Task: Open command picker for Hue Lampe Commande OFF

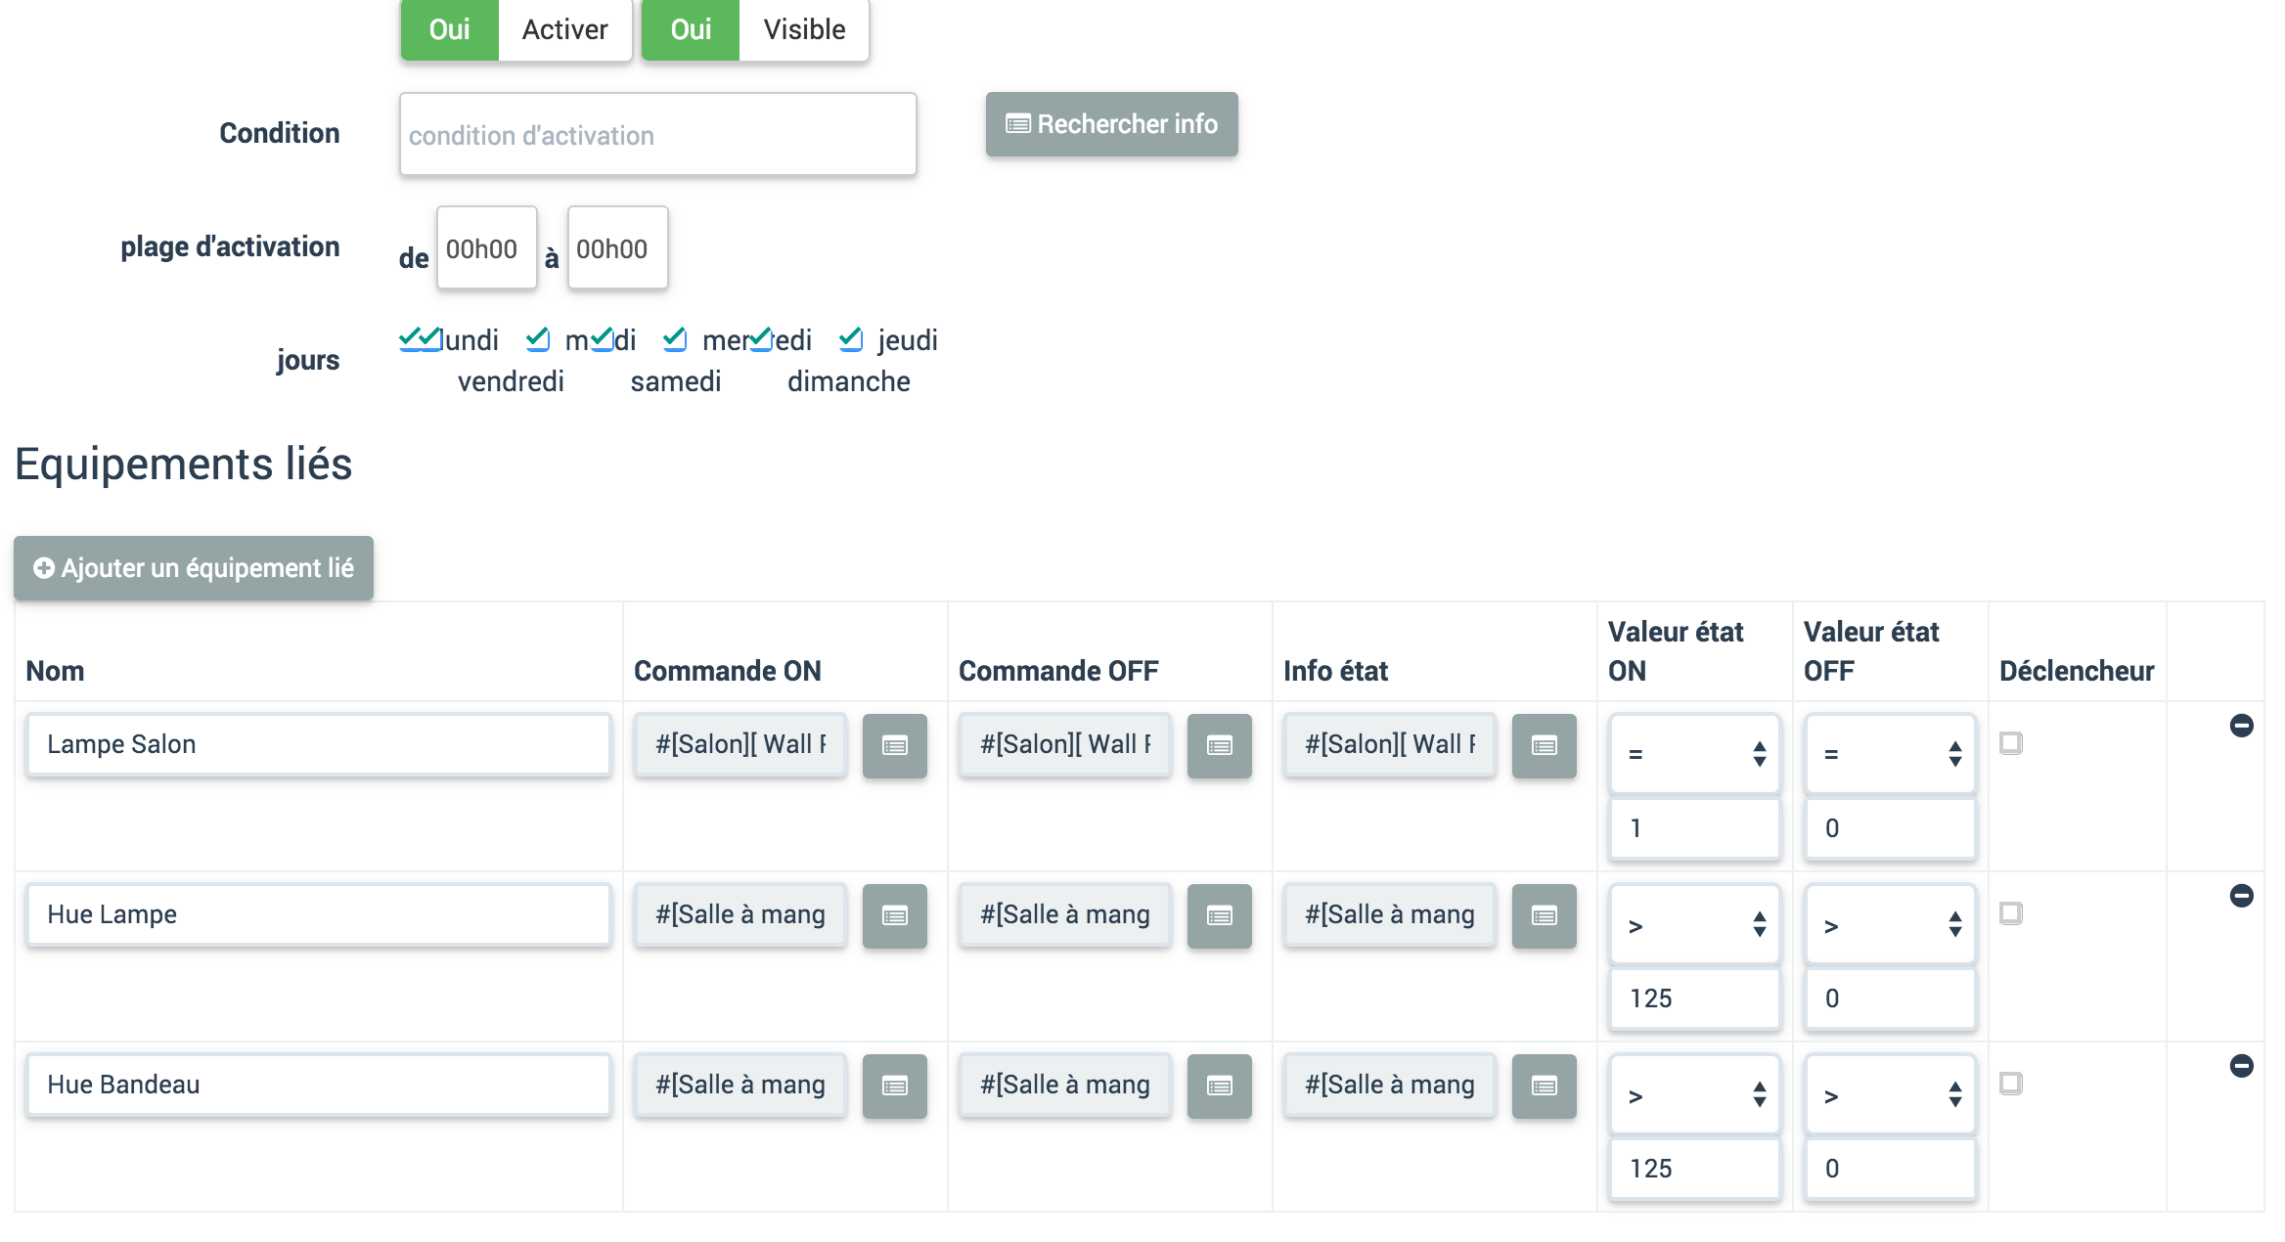Action: (1219, 916)
